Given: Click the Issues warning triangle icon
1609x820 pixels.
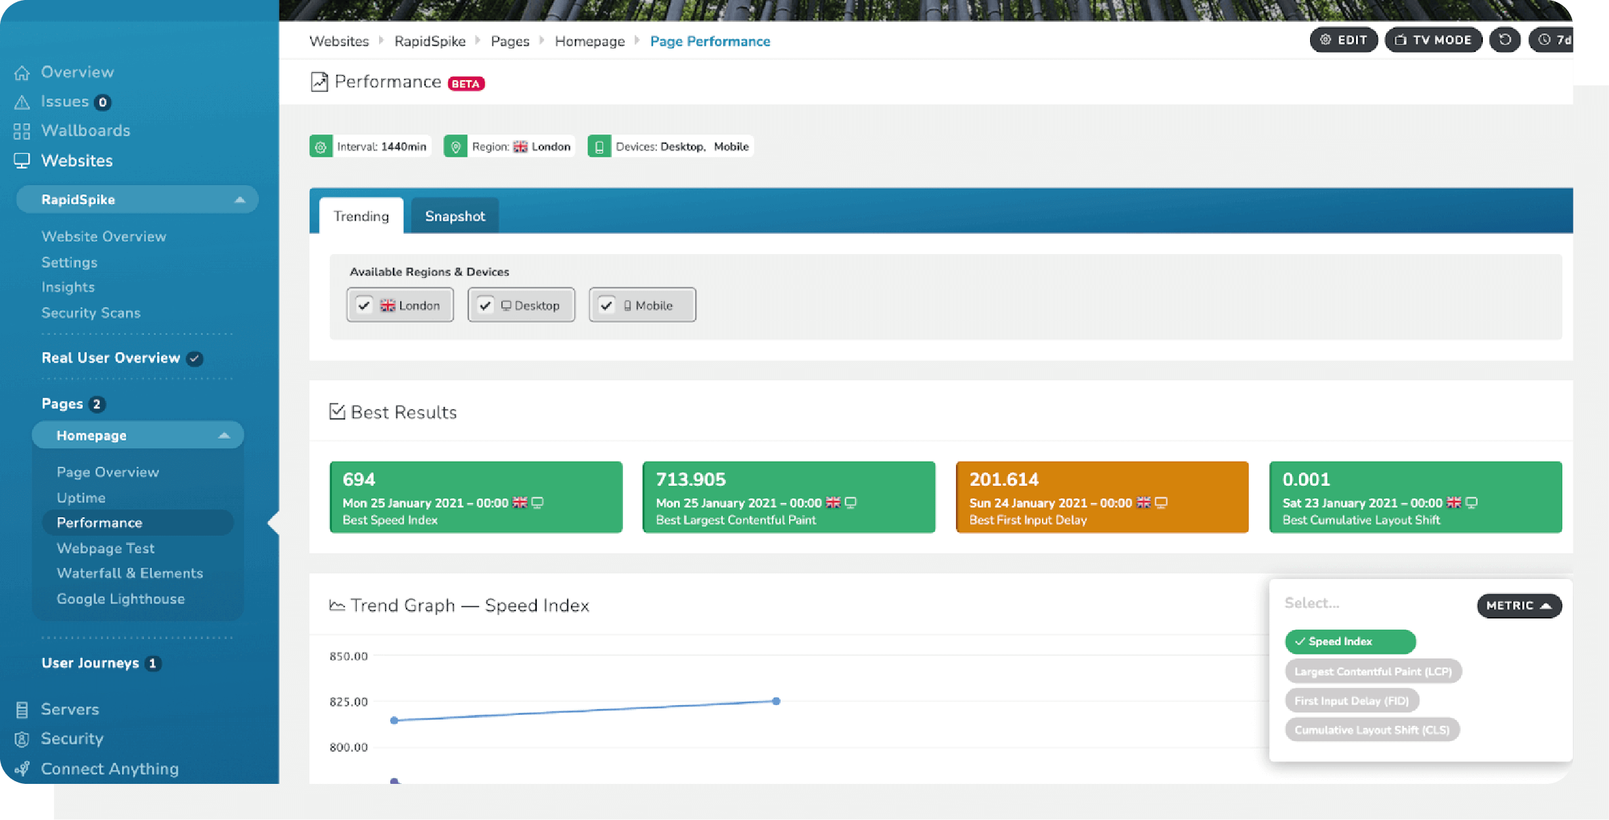Looking at the screenshot, I should click(x=22, y=102).
